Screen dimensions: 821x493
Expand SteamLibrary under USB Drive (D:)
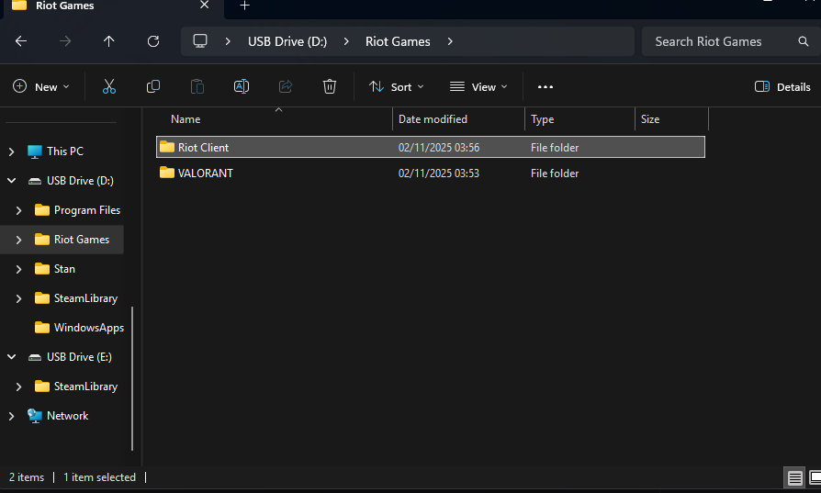pos(19,298)
